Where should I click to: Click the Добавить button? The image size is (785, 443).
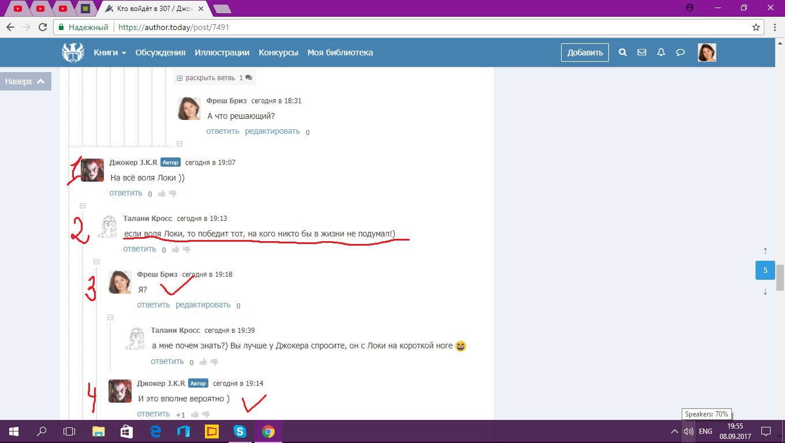point(585,52)
